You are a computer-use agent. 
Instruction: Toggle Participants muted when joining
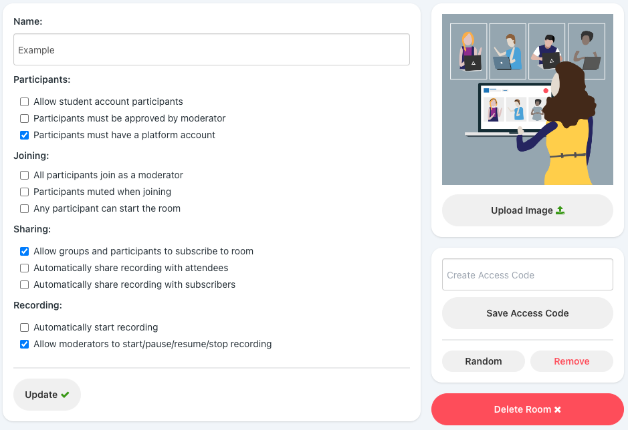pyautogui.click(x=25, y=192)
